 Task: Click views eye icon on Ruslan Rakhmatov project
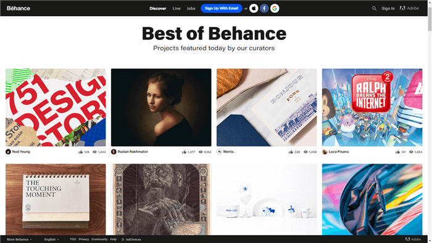point(201,152)
